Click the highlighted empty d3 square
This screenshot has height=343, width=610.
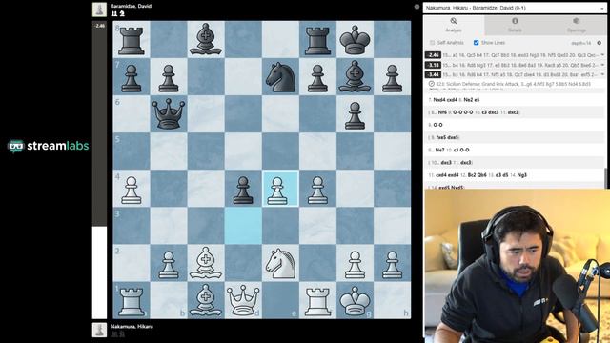[x=243, y=226]
